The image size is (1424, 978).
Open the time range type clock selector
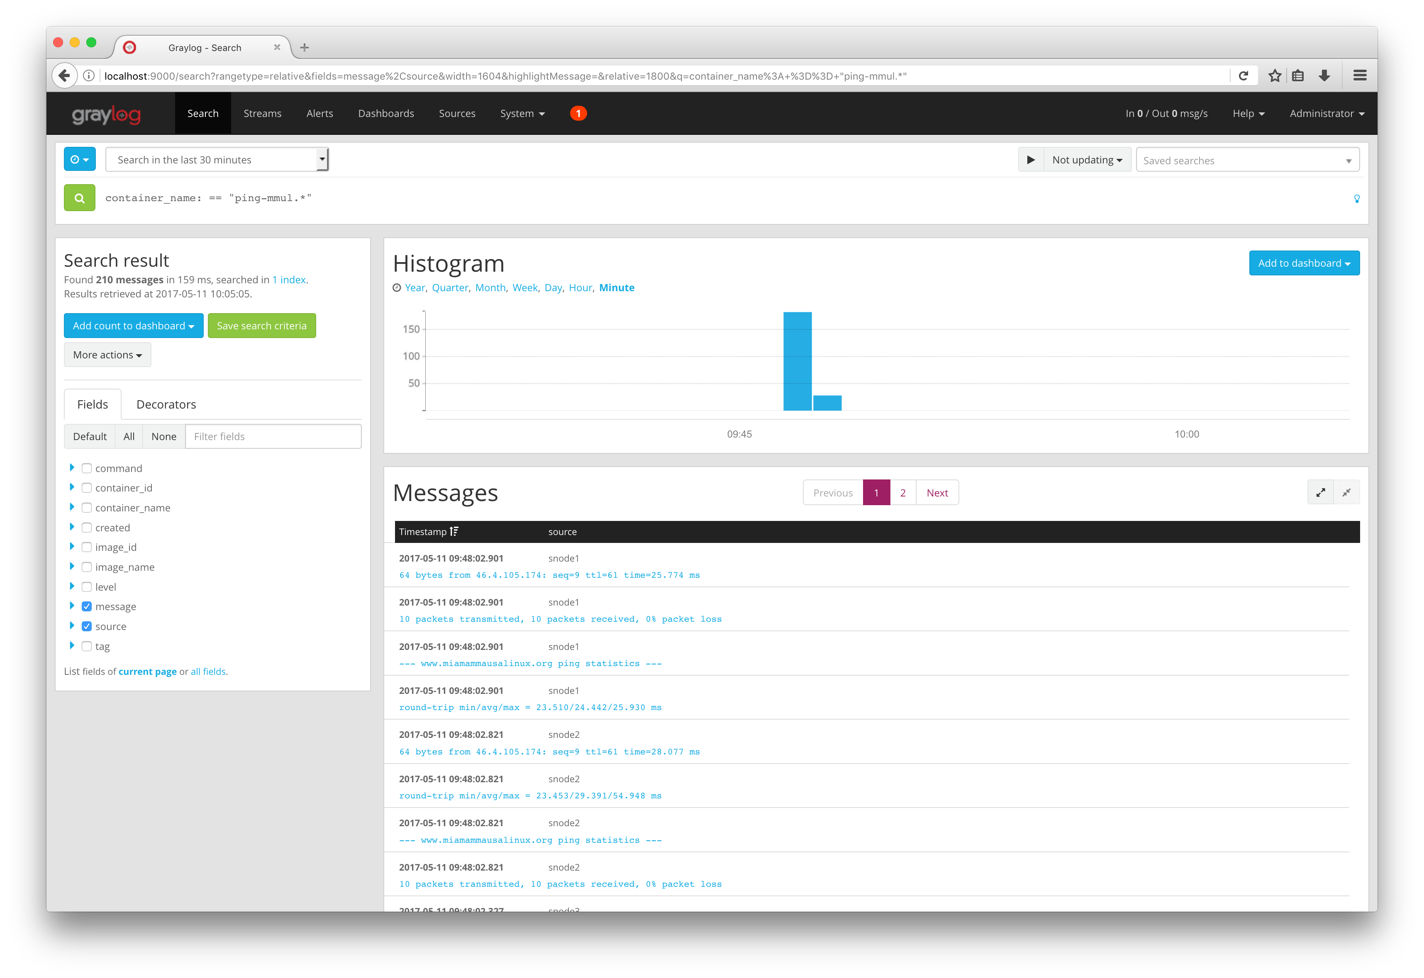tap(80, 159)
